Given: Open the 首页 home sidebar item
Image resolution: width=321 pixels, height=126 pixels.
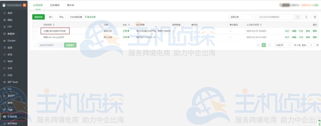Looking at the screenshot, I should coord(10,13).
